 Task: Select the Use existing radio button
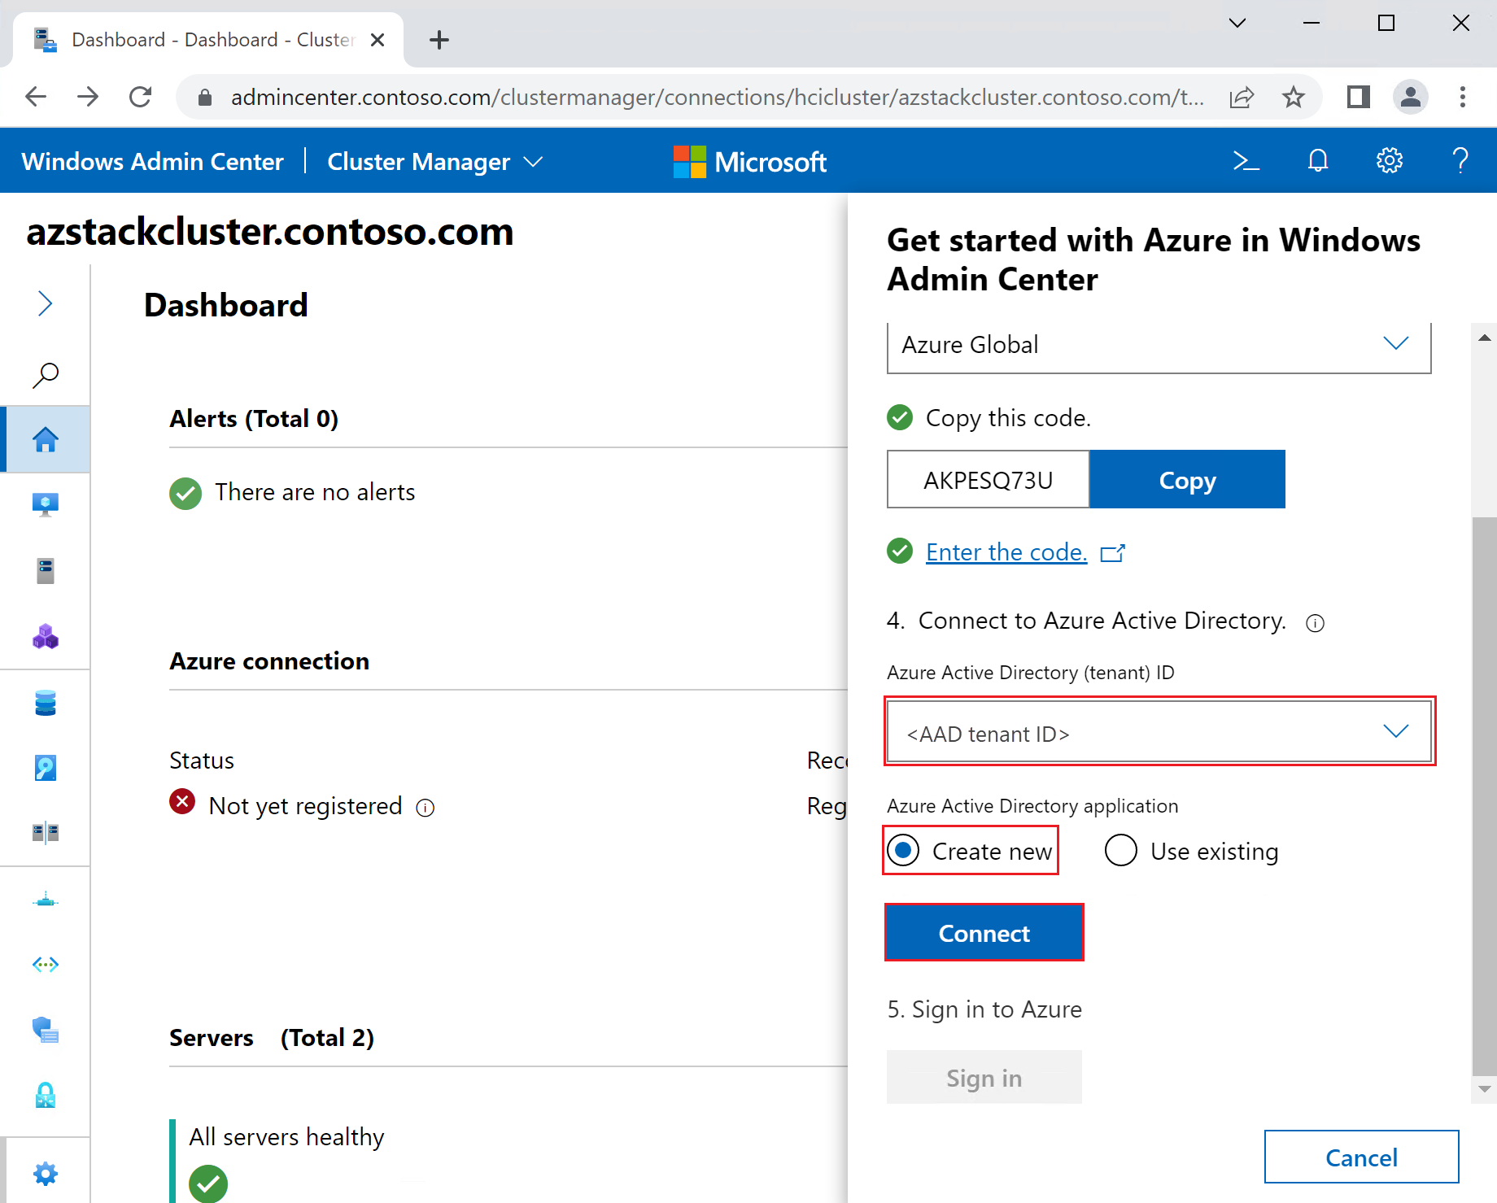click(x=1121, y=851)
